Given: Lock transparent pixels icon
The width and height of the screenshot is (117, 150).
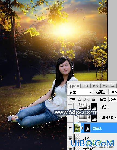Looking at the screenshot, I should pyautogui.click(x=80, y=99).
